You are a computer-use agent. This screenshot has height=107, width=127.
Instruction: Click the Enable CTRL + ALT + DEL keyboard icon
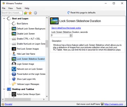14,39
